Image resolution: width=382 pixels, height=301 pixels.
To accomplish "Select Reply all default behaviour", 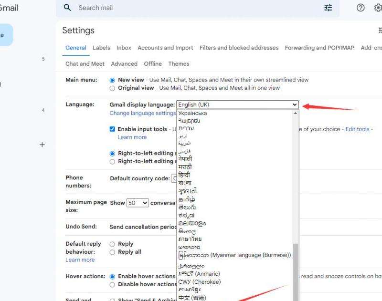I will coord(112,252).
